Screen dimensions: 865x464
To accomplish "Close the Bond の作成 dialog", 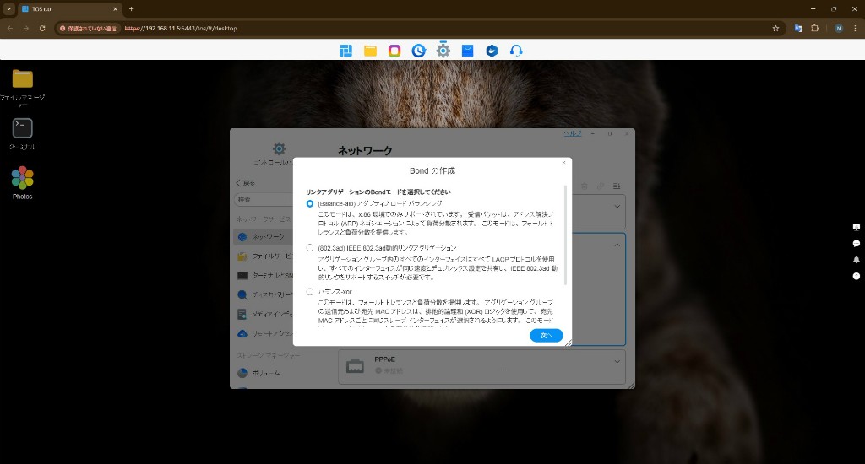I will 563,163.
